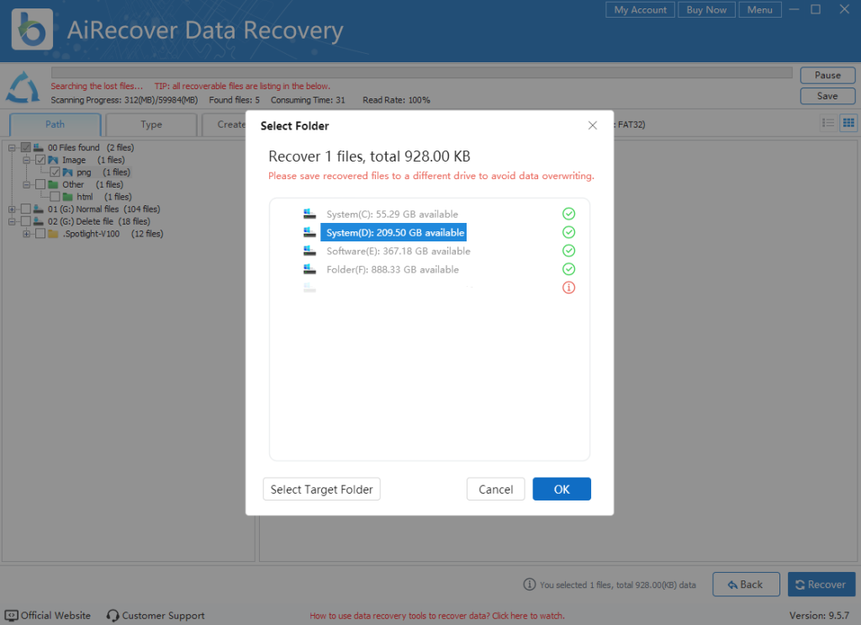Click the Select Target Folder button
The width and height of the screenshot is (861, 625).
(321, 489)
